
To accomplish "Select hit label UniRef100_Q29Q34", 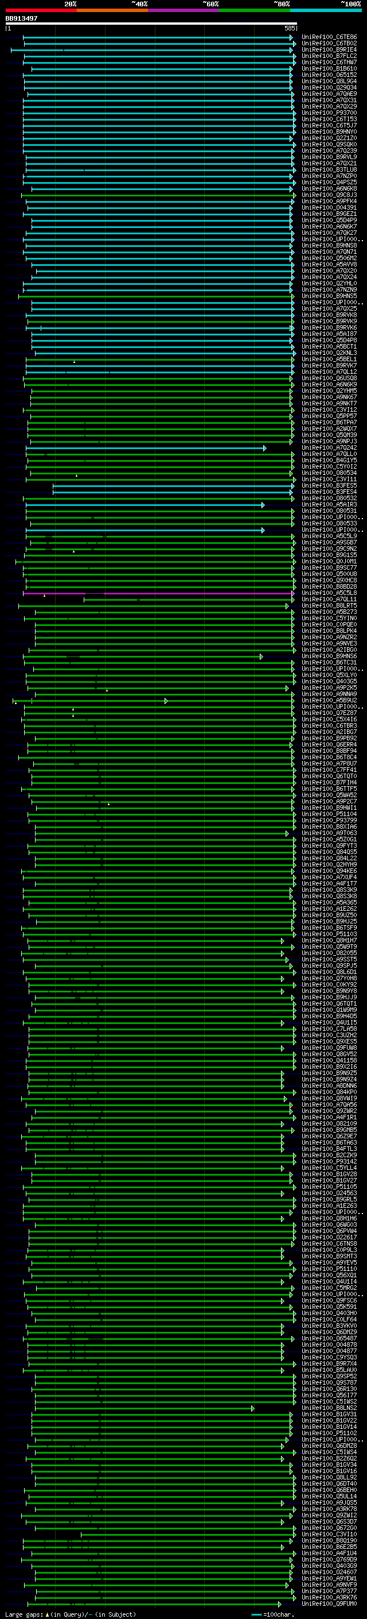I will (x=329, y=87).
